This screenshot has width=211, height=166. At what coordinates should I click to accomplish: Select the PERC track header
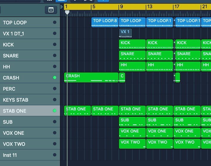pyautogui.click(x=30, y=89)
